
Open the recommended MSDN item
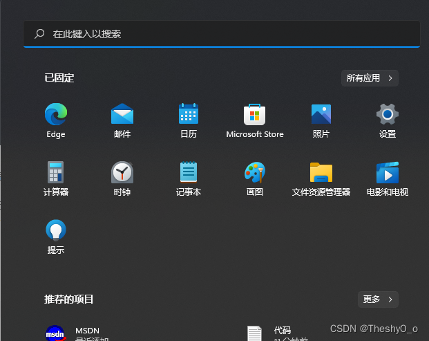click(x=78, y=333)
